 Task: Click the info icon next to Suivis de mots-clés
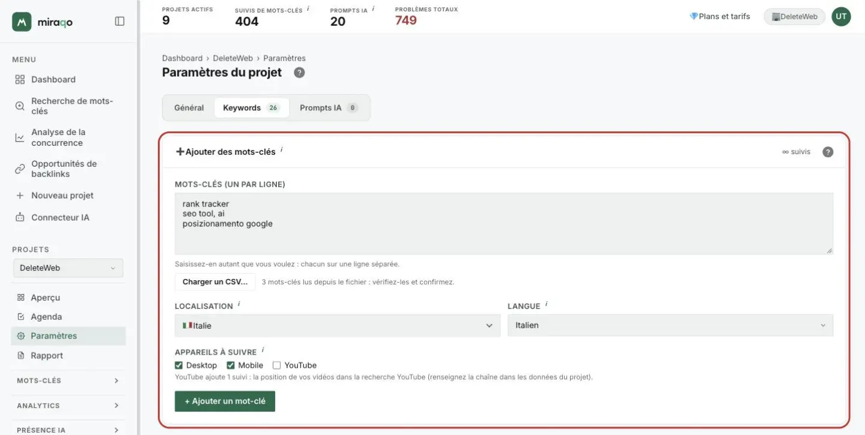click(308, 8)
